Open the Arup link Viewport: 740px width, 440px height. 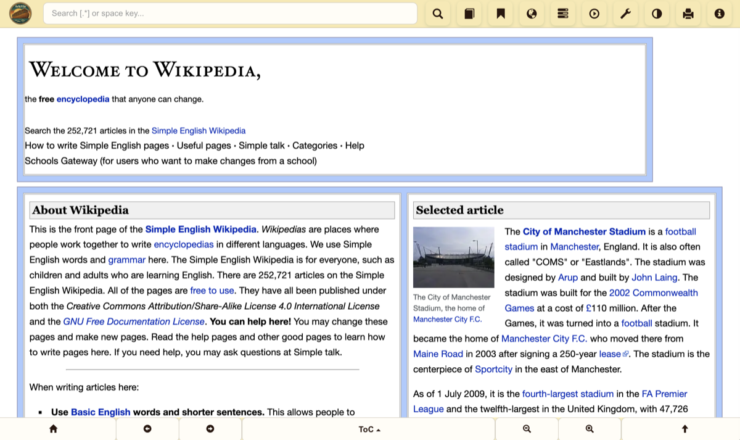(568, 278)
